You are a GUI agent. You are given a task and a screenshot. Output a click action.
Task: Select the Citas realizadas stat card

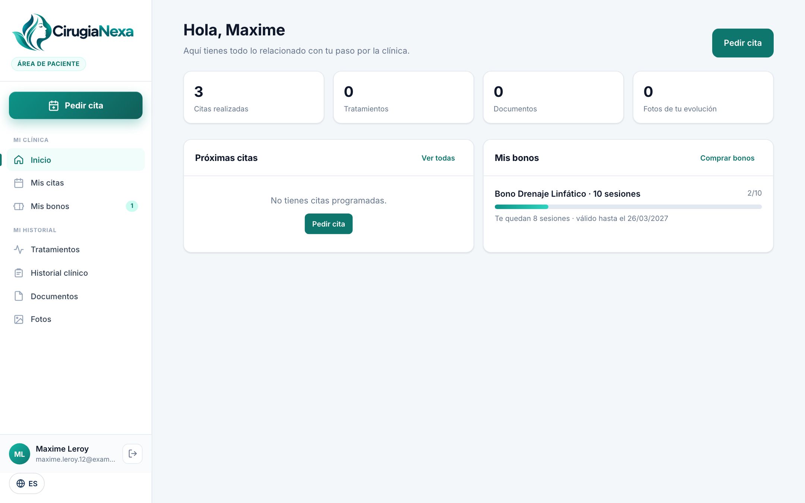pos(254,97)
